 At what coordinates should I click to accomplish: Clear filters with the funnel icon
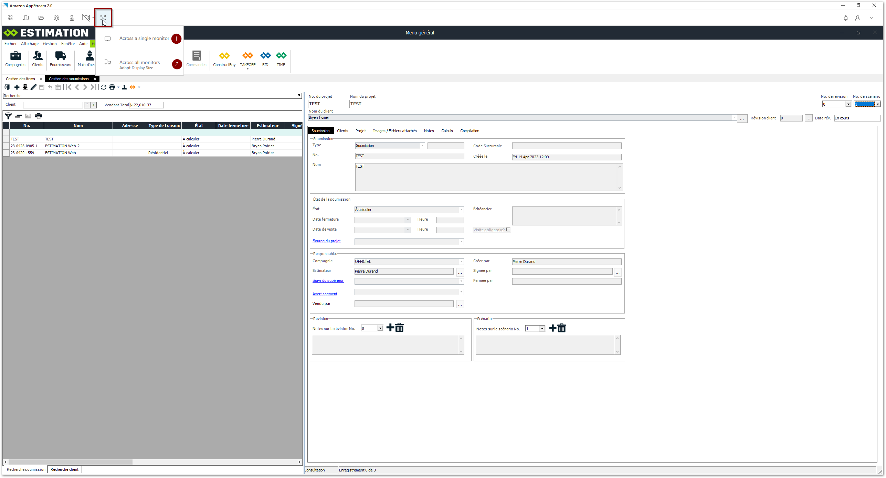coord(8,116)
